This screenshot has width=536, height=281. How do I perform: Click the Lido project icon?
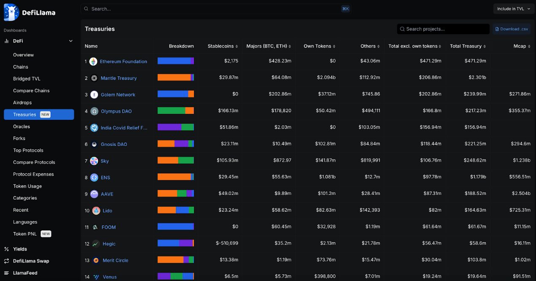click(x=96, y=211)
